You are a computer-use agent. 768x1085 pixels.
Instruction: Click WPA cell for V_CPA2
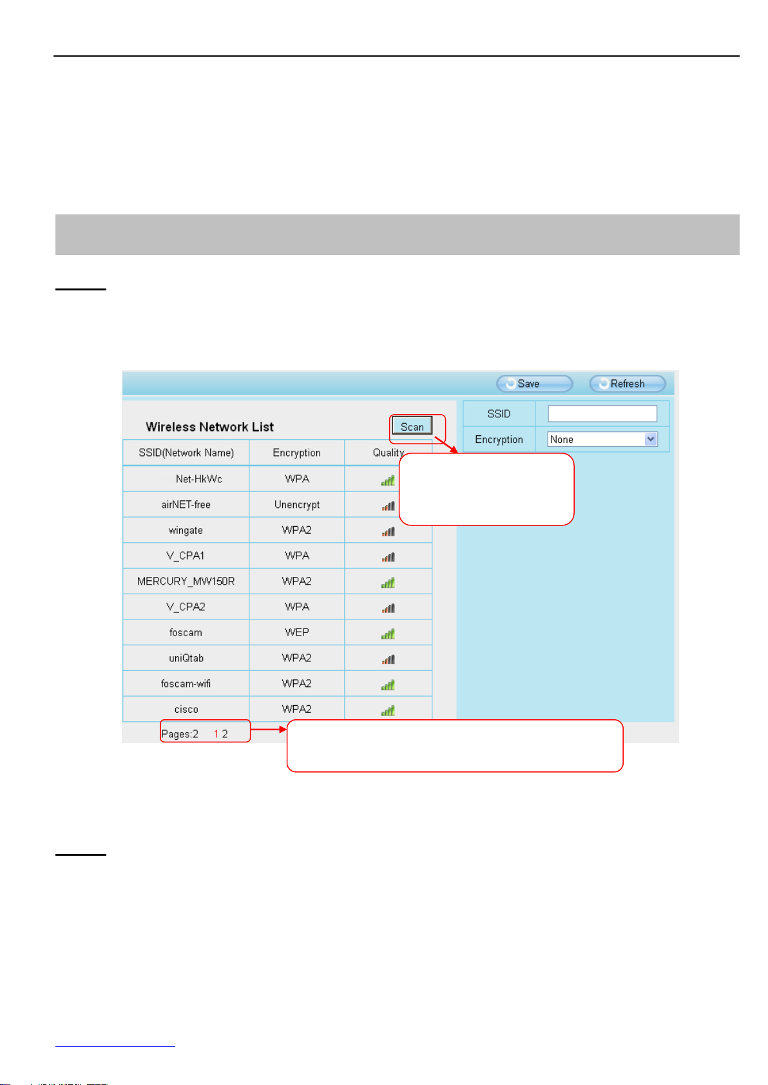(x=297, y=607)
